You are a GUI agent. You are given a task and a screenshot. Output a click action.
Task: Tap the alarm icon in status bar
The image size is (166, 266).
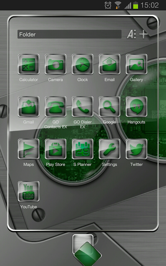click(x=108, y=5)
